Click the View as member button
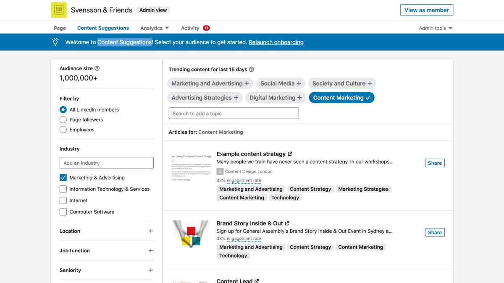Viewport: 504px width, 283px height. 427,10
